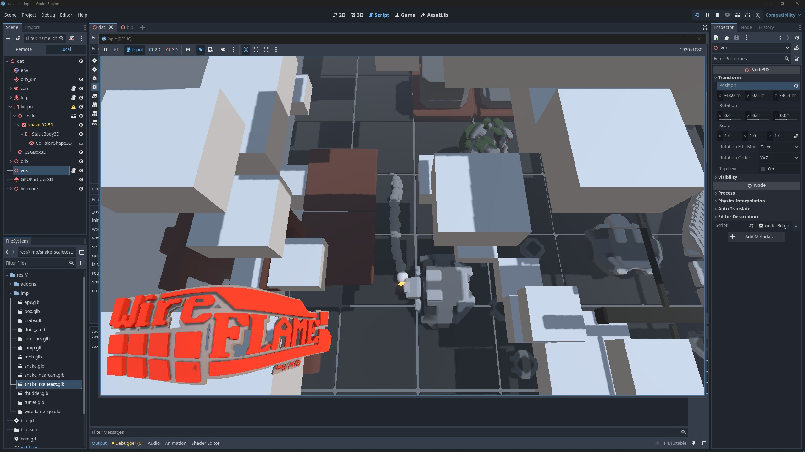Expand the addons folder

click(x=11, y=284)
